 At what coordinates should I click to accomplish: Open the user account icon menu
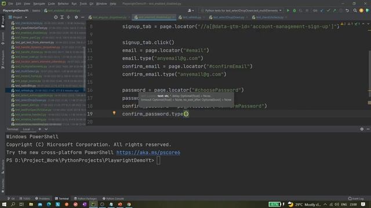coord(191,10)
